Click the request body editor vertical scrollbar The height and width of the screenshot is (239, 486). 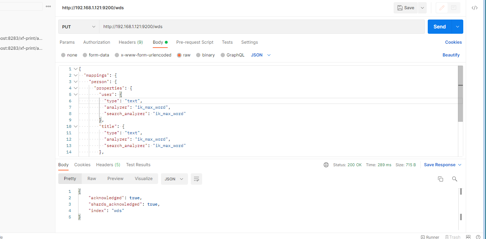tap(460, 94)
